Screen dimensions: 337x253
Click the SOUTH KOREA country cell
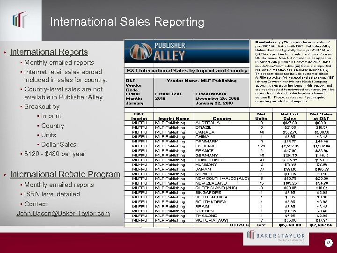pos(222,202)
